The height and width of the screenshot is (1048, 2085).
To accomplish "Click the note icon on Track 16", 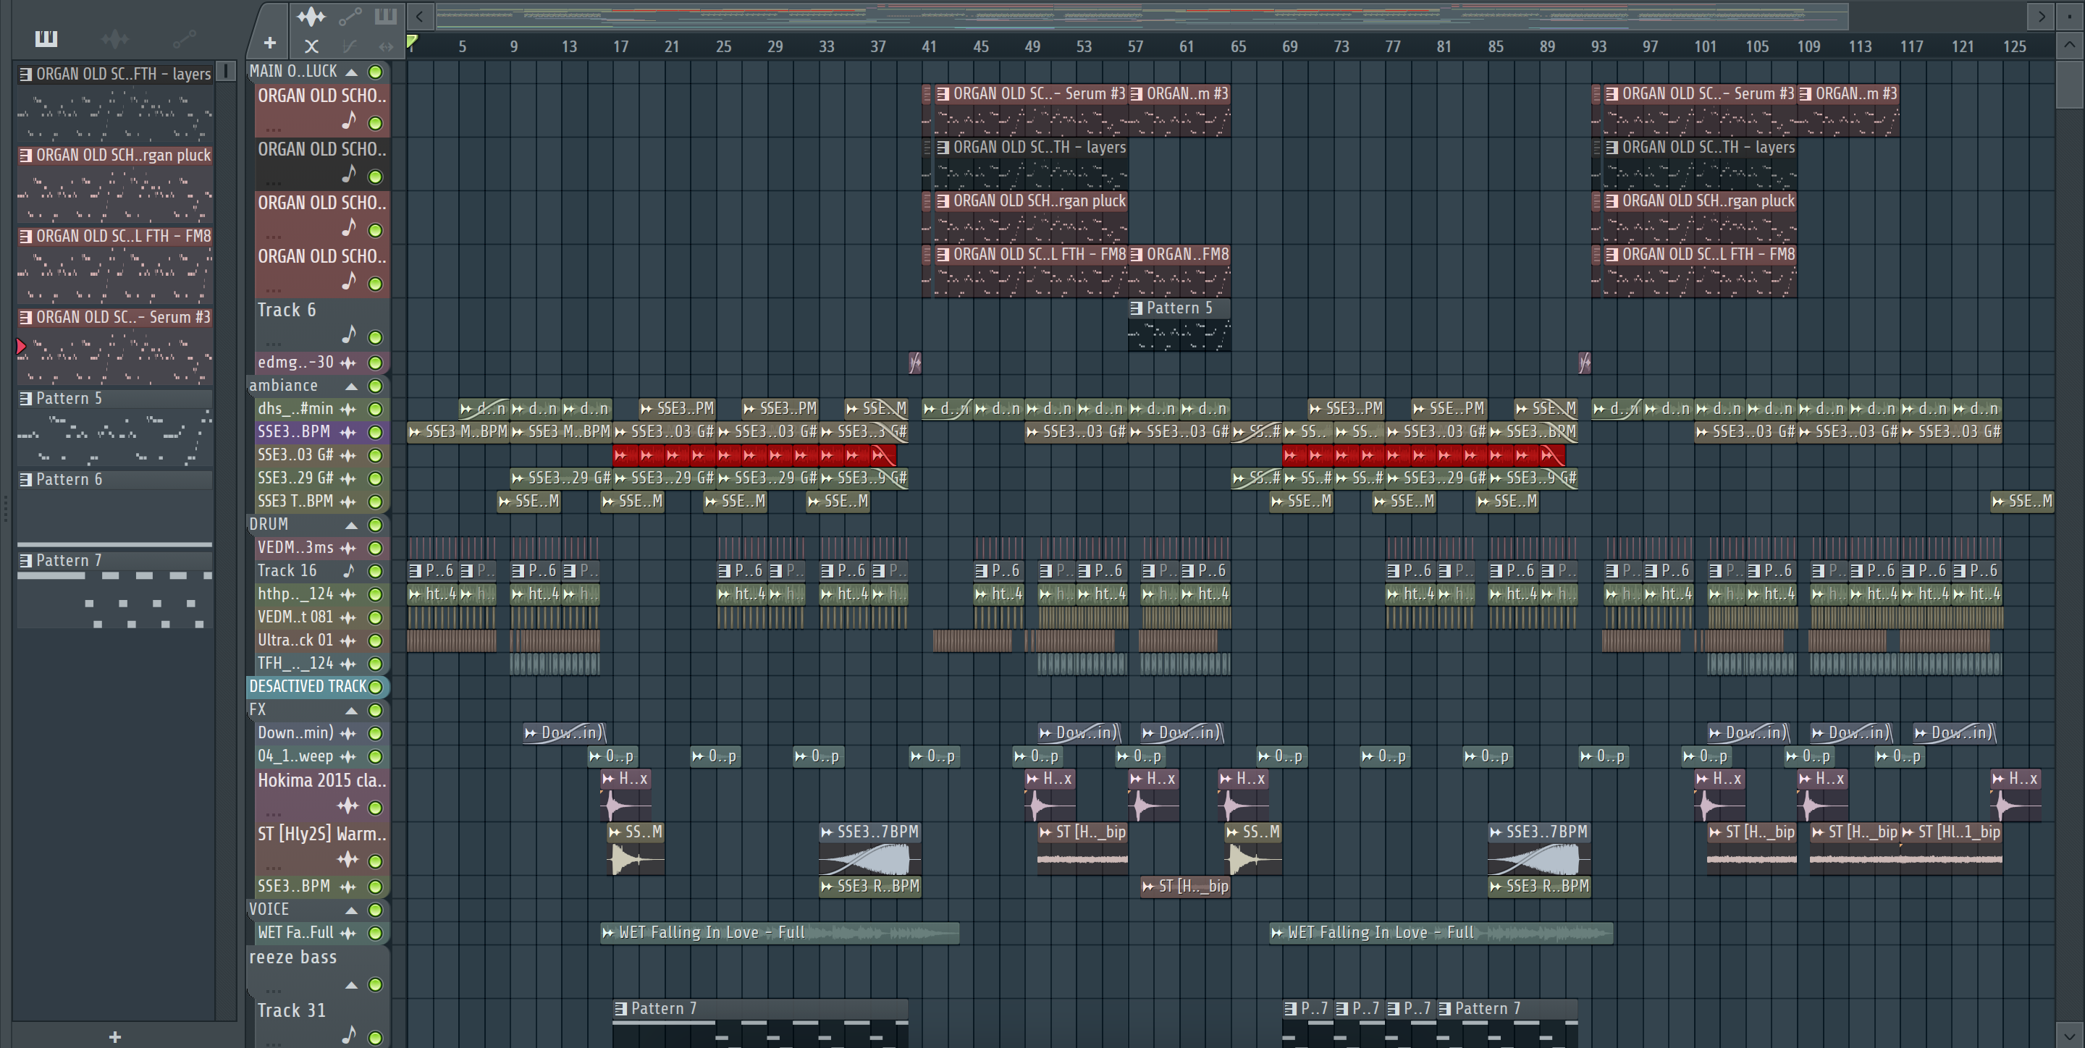I will (349, 570).
